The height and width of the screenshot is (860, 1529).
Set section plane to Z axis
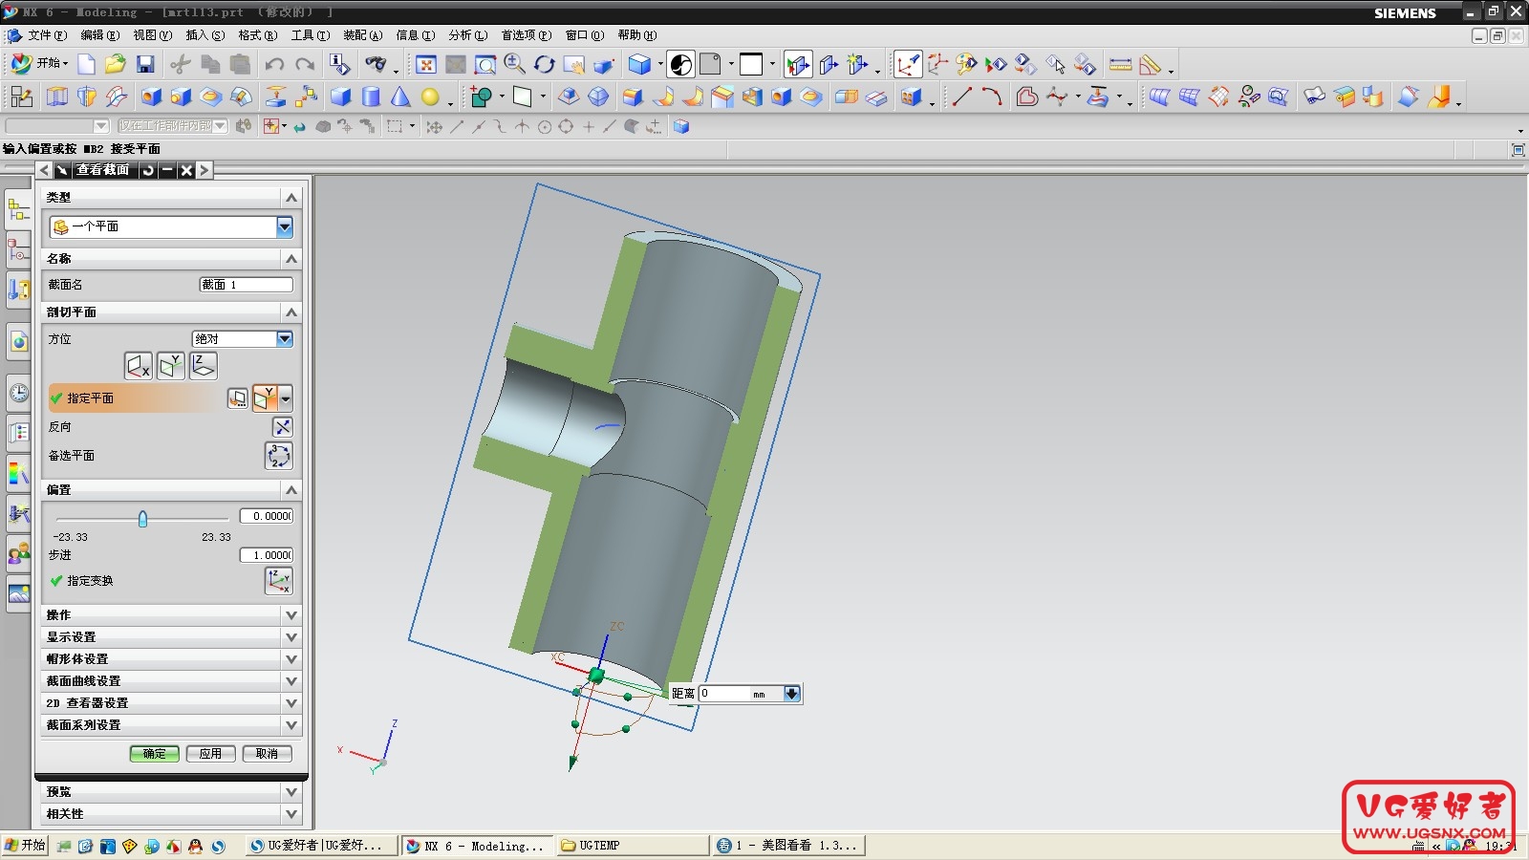[204, 366]
